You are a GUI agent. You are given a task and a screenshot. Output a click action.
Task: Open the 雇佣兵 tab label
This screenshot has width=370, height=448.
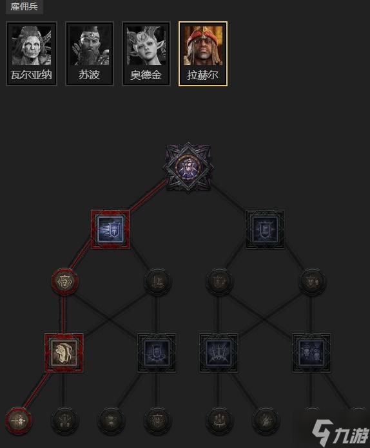pos(24,6)
